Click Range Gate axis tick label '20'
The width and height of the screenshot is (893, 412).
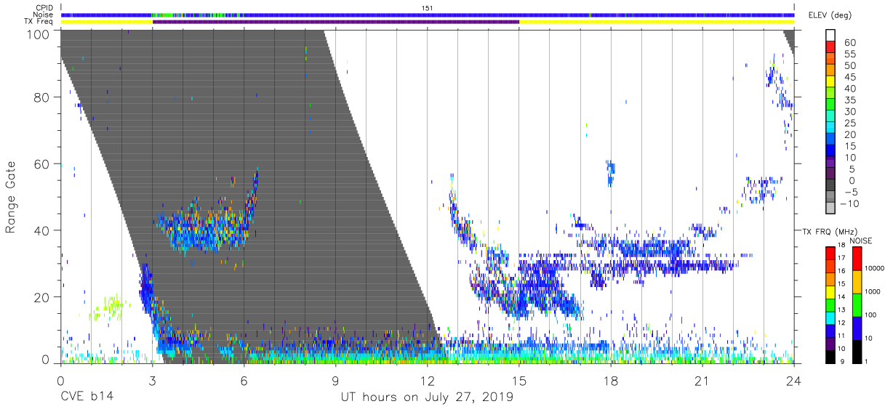(41, 297)
